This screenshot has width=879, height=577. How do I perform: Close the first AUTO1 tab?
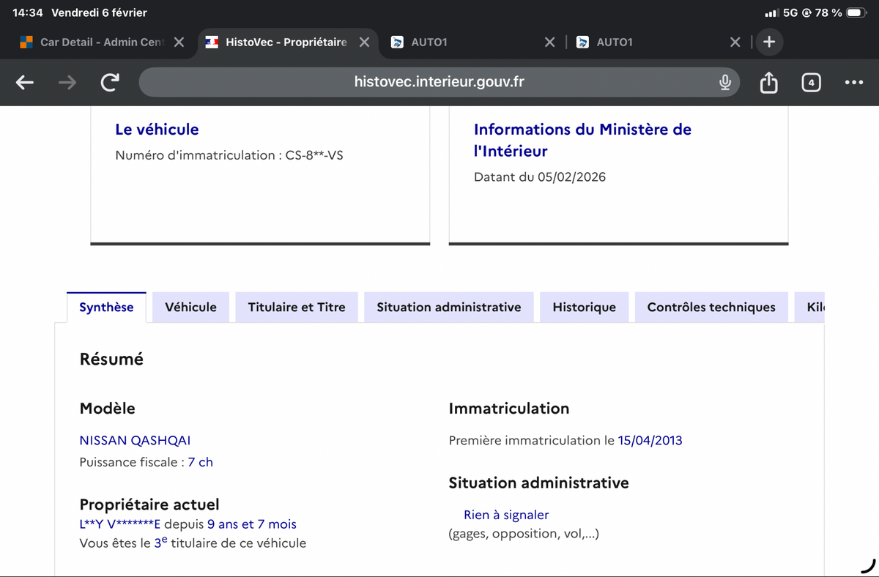(x=550, y=42)
